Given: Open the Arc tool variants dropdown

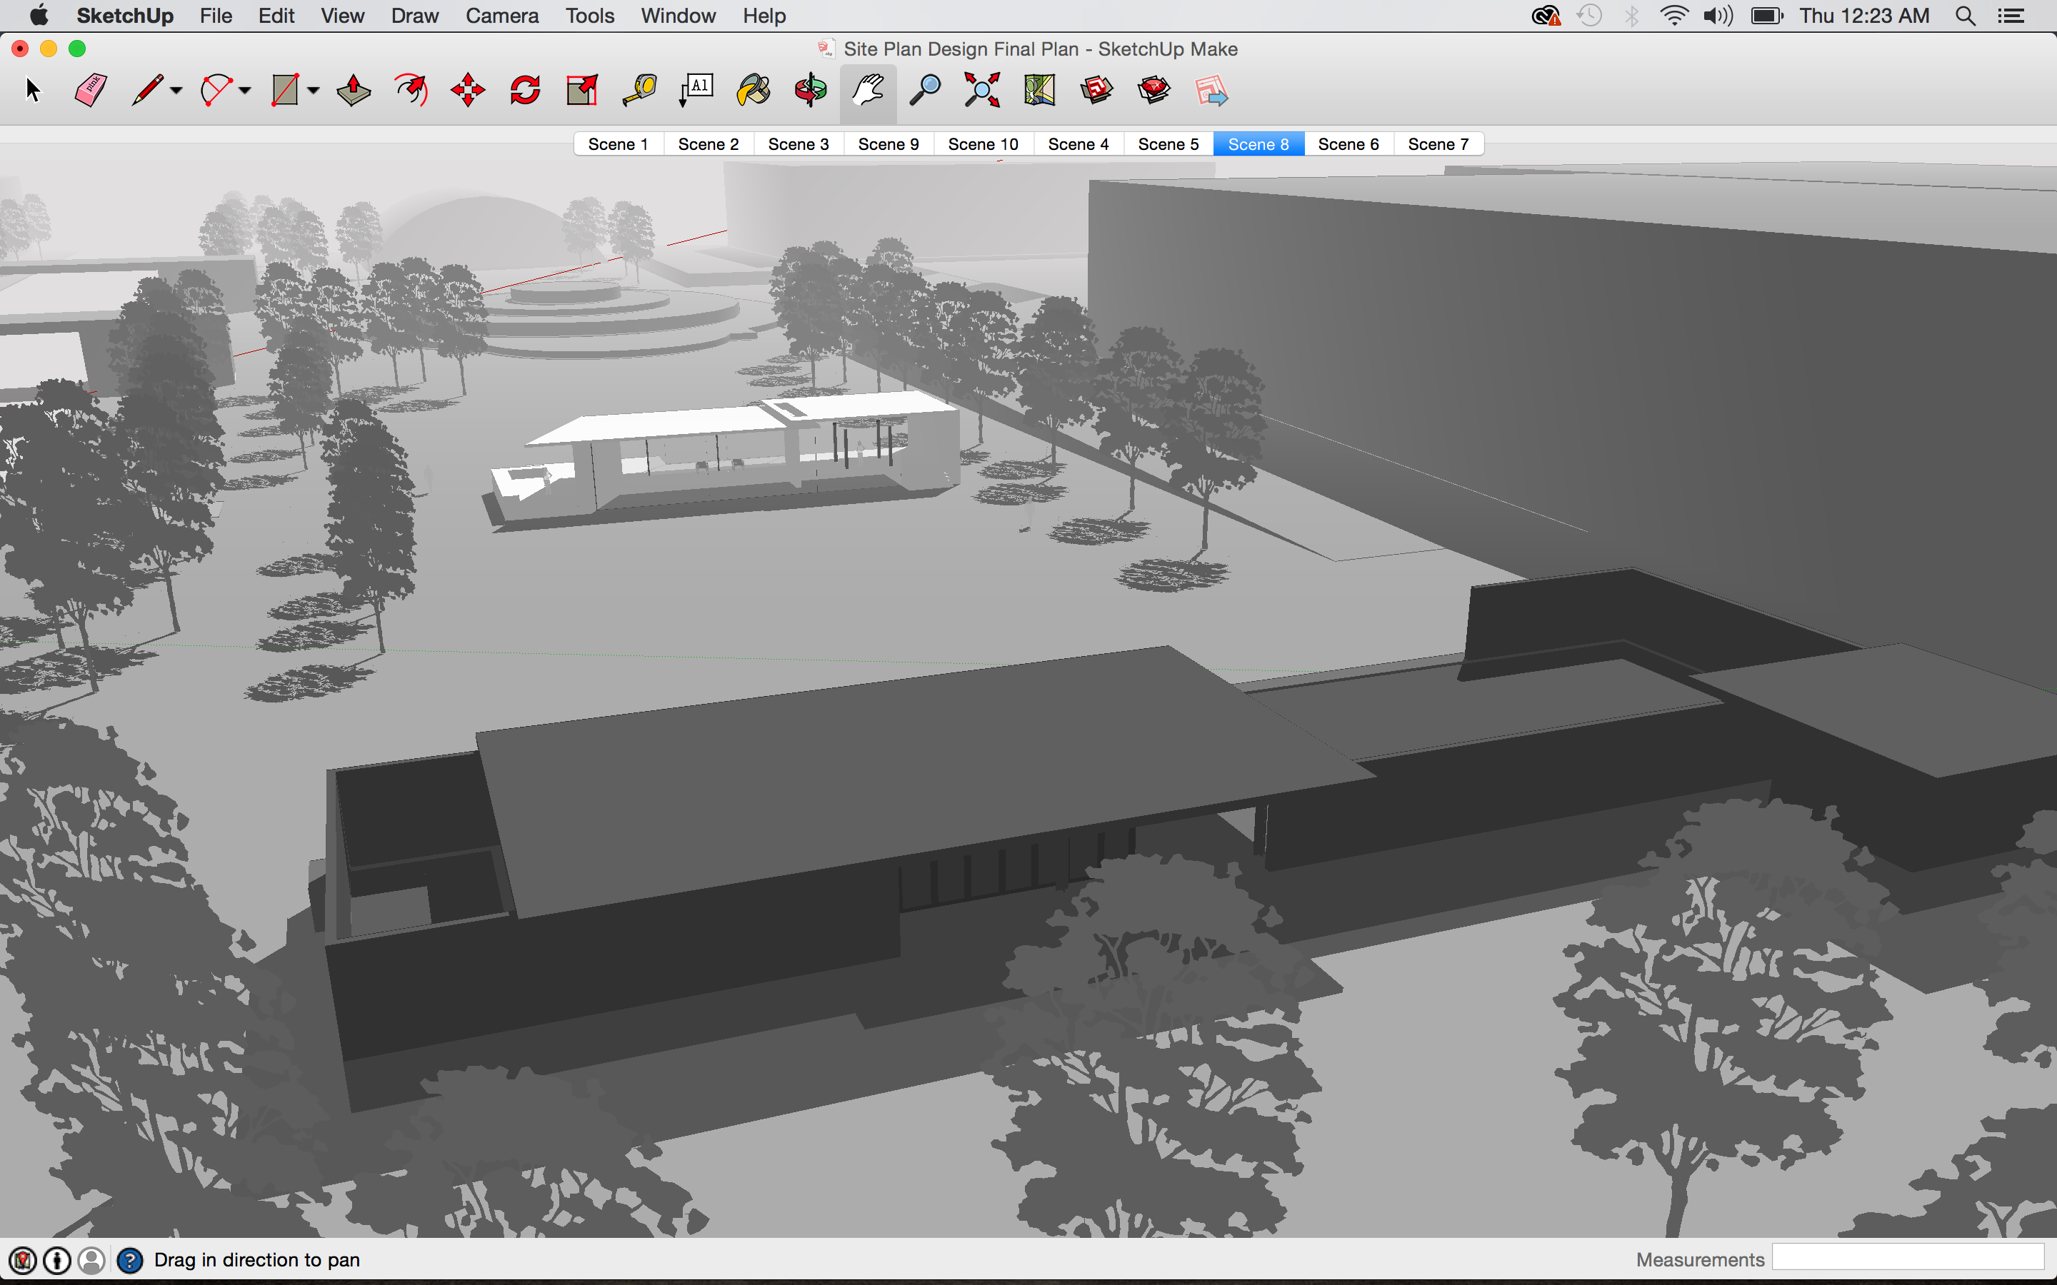Looking at the screenshot, I should tap(245, 90).
